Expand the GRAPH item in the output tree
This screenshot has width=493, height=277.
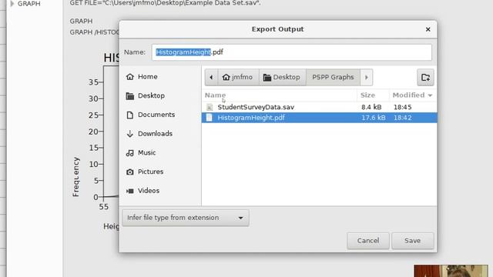[12, 4]
